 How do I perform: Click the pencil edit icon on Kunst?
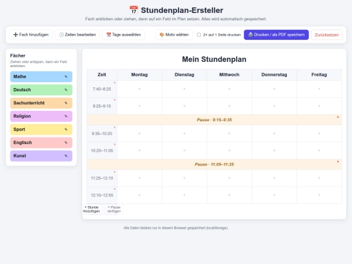[x=66, y=156]
